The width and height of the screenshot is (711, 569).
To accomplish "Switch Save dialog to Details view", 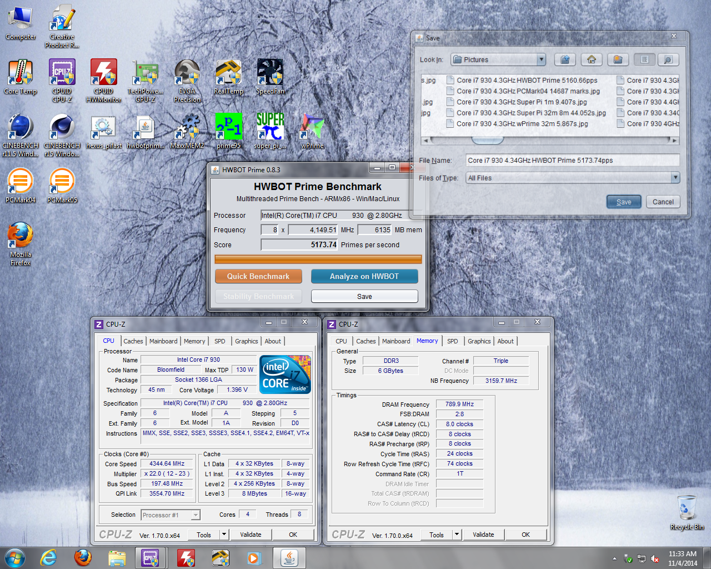I will pyautogui.click(x=668, y=59).
